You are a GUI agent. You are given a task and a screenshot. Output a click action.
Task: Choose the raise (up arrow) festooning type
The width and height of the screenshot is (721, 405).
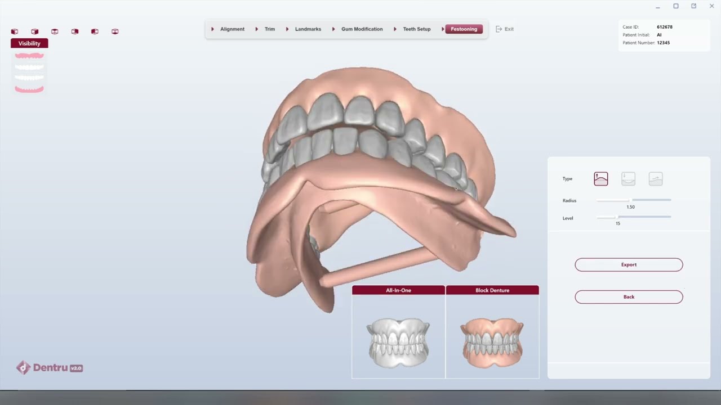(x=601, y=179)
